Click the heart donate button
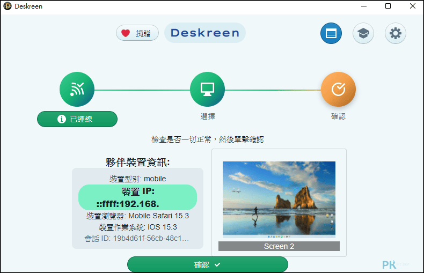The image size is (424, 273). pos(137,33)
